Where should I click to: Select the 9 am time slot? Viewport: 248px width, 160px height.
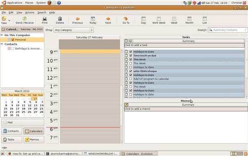90,51
